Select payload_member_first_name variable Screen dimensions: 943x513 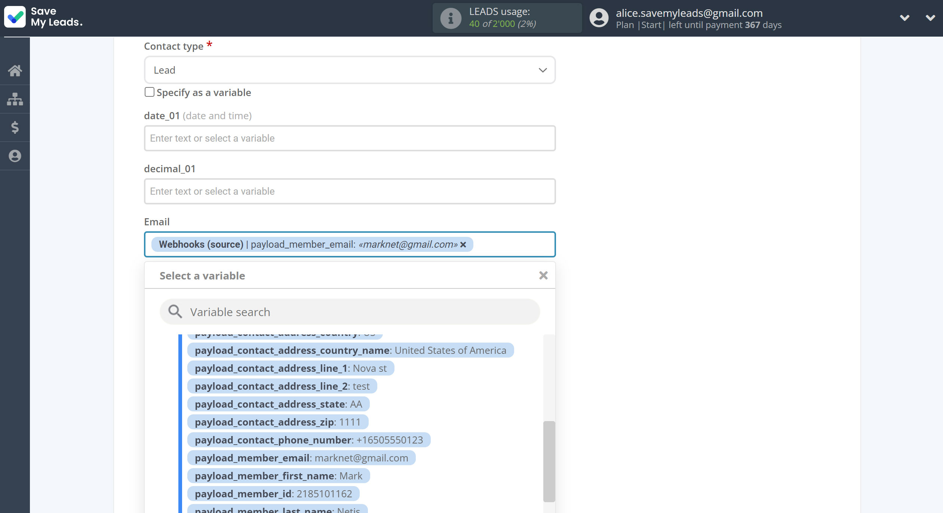point(279,476)
